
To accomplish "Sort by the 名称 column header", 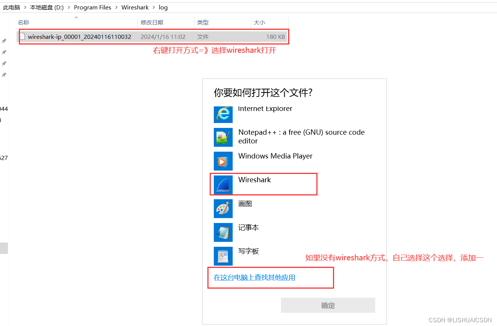I will pos(23,23).
